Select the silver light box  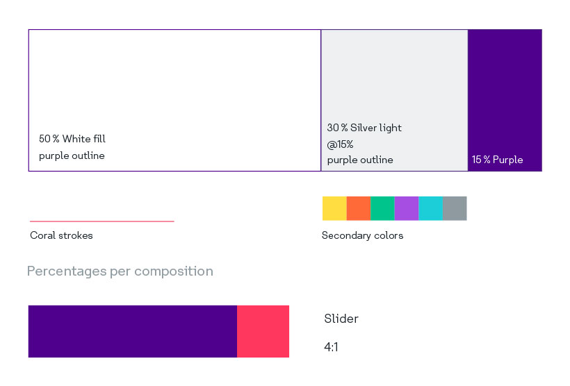[x=394, y=76]
